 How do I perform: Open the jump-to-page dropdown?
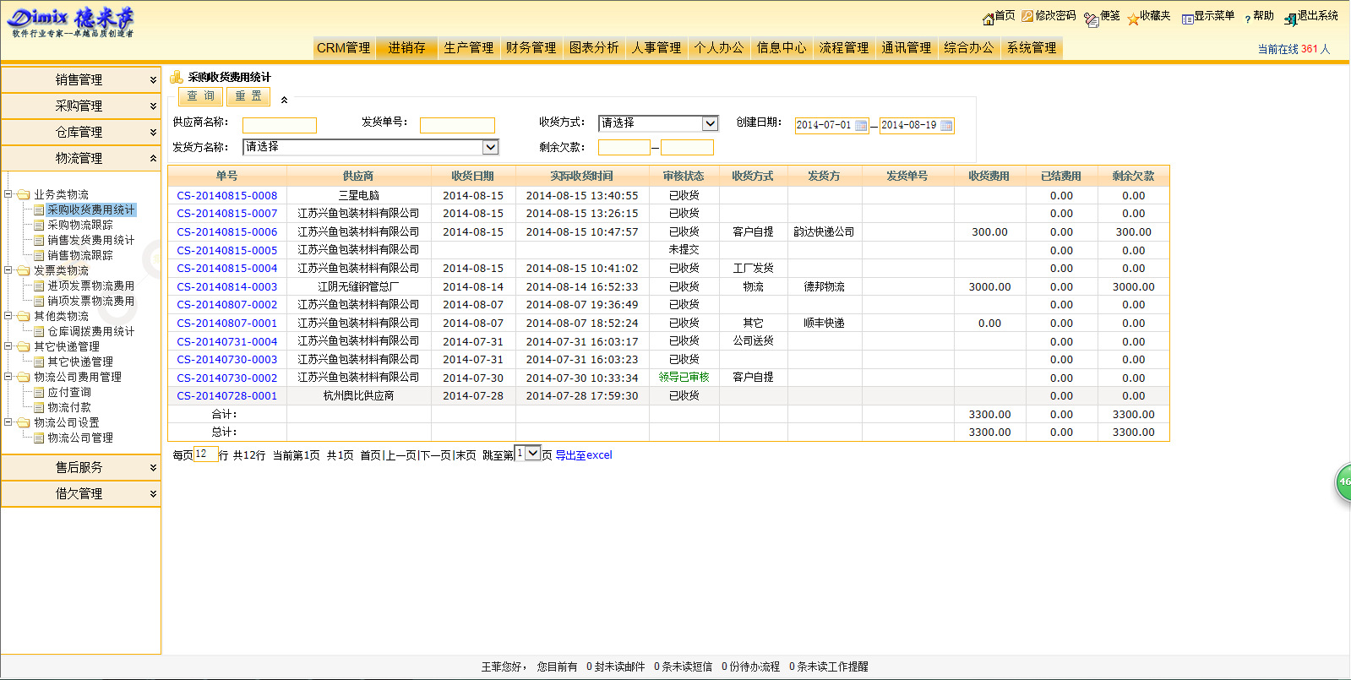[528, 454]
